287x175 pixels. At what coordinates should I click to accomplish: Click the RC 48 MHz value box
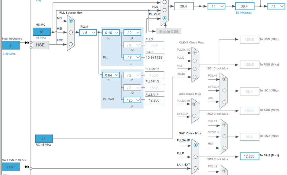(44, 139)
